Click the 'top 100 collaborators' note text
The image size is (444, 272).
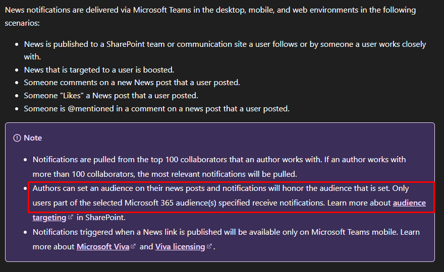(x=219, y=167)
